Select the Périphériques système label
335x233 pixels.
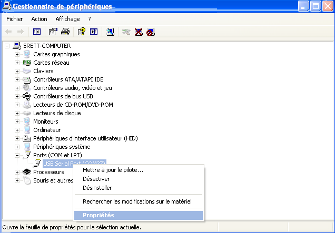[x=62, y=147]
